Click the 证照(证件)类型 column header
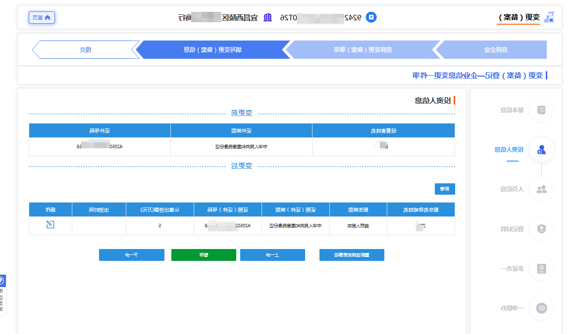This screenshot has height=334, width=576. tap(295, 209)
